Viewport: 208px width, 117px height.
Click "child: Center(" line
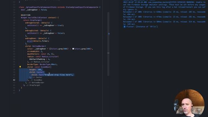37,72
